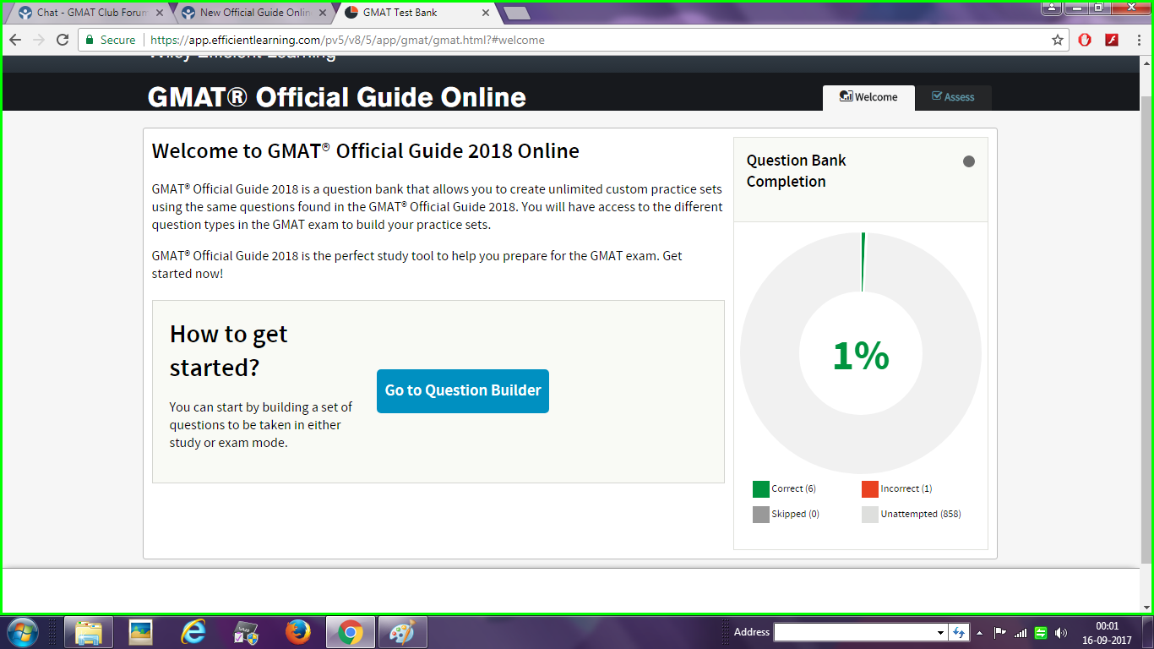Image resolution: width=1154 pixels, height=649 pixels.
Task: Open a new browser tab
Action: (515, 13)
